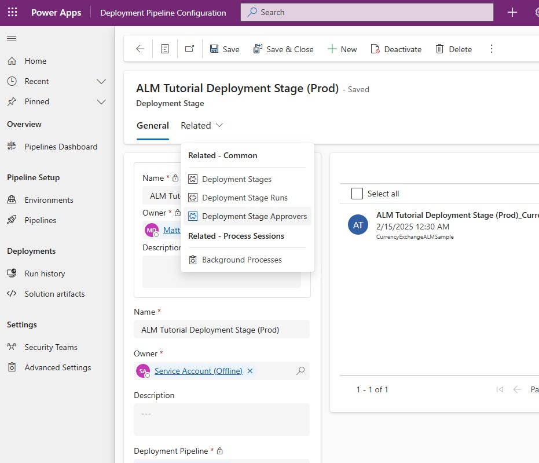The width and height of the screenshot is (539, 463).
Task: Choose Deployment Stage Approvers menu item
Action: click(x=248, y=216)
